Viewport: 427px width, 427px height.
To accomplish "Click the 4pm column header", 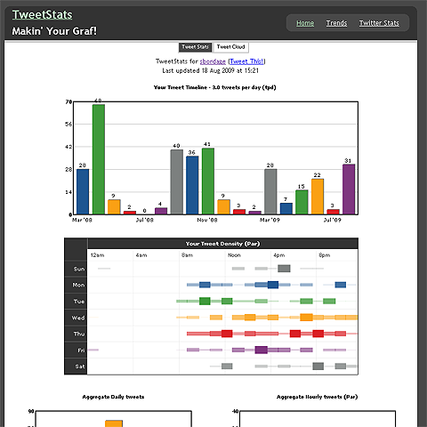I will coord(279,255).
